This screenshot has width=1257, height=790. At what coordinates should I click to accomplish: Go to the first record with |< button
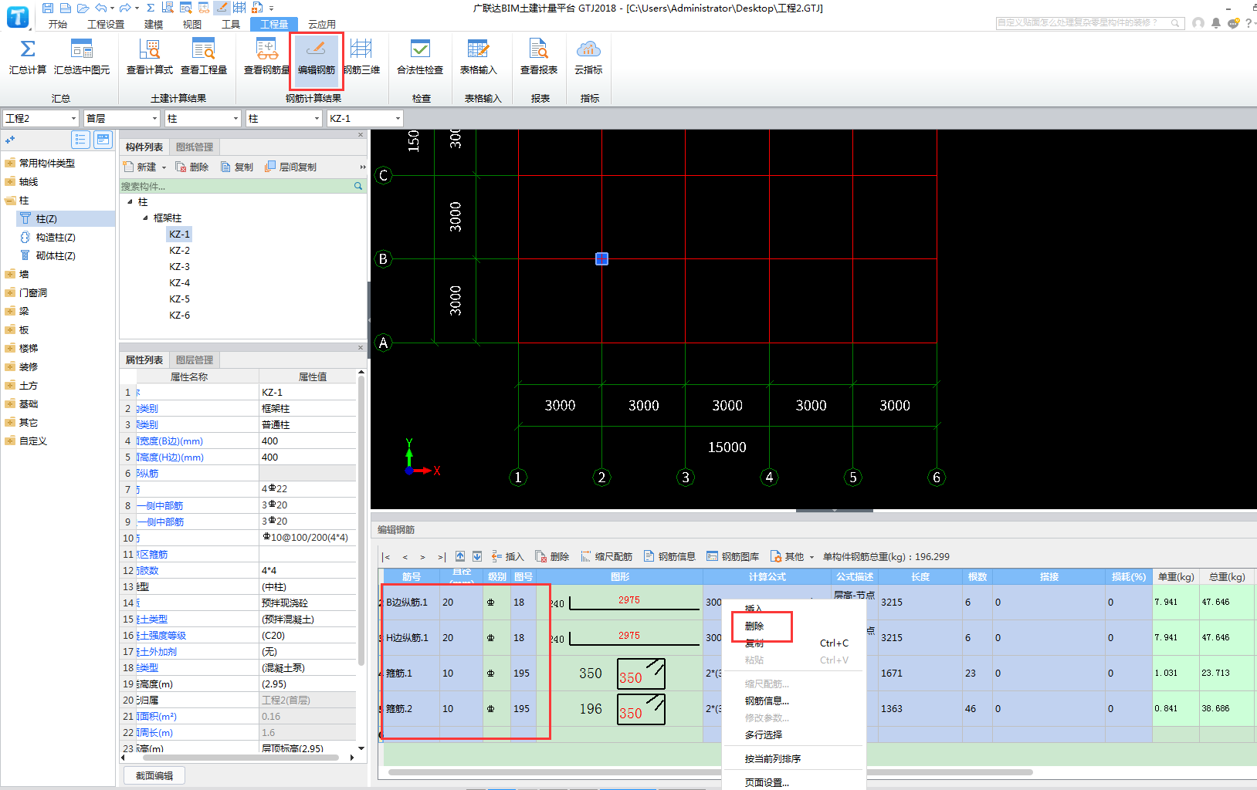point(386,556)
